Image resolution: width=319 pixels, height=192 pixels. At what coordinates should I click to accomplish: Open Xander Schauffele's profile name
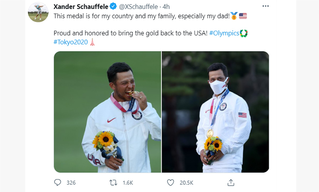(x=81, y=7)
